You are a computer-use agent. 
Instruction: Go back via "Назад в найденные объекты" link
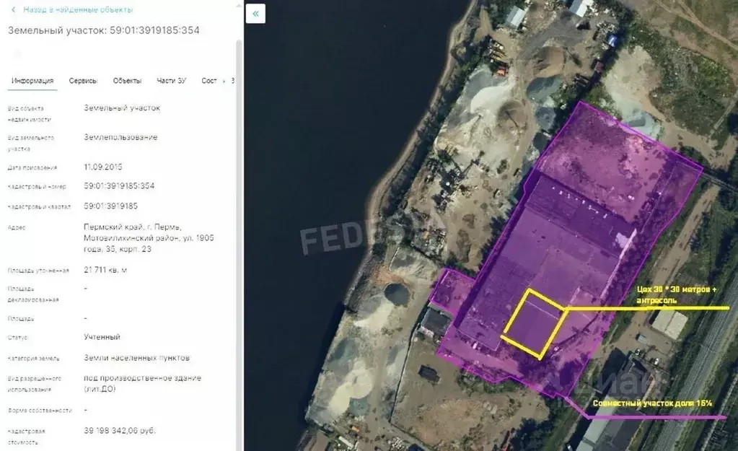coord(77,10)
